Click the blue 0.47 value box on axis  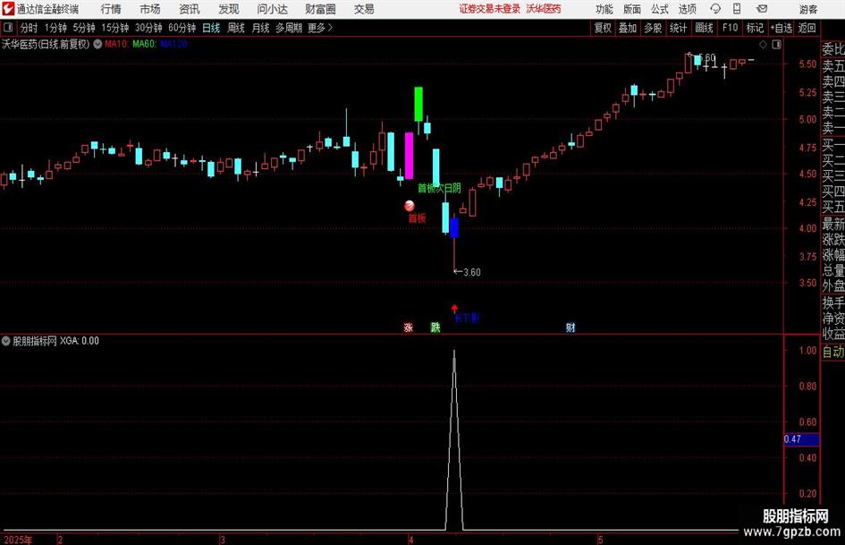pos(801,439)
